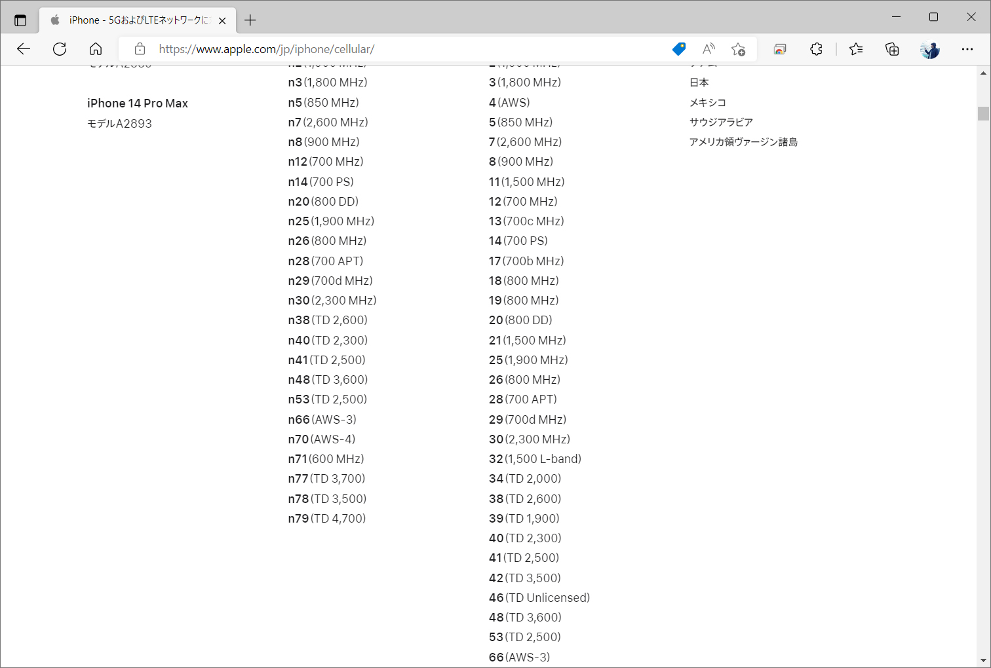Screen dimensions: 991x668
Task: Minimize the browser window
Action: pyautogui.click(x=897, y=17)
